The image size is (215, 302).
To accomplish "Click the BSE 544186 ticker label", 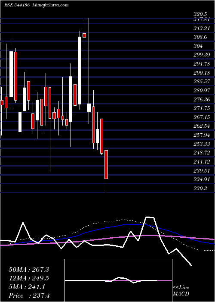I will pyautogui.click(x=17, y=5).
